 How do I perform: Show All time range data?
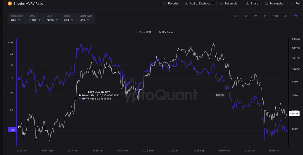tap(286, 16)
